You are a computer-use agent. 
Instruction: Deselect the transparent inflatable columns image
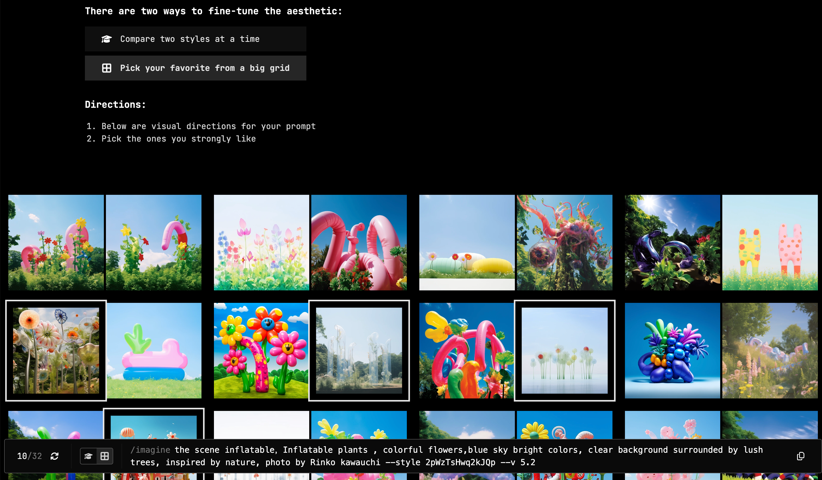[359, 350]
